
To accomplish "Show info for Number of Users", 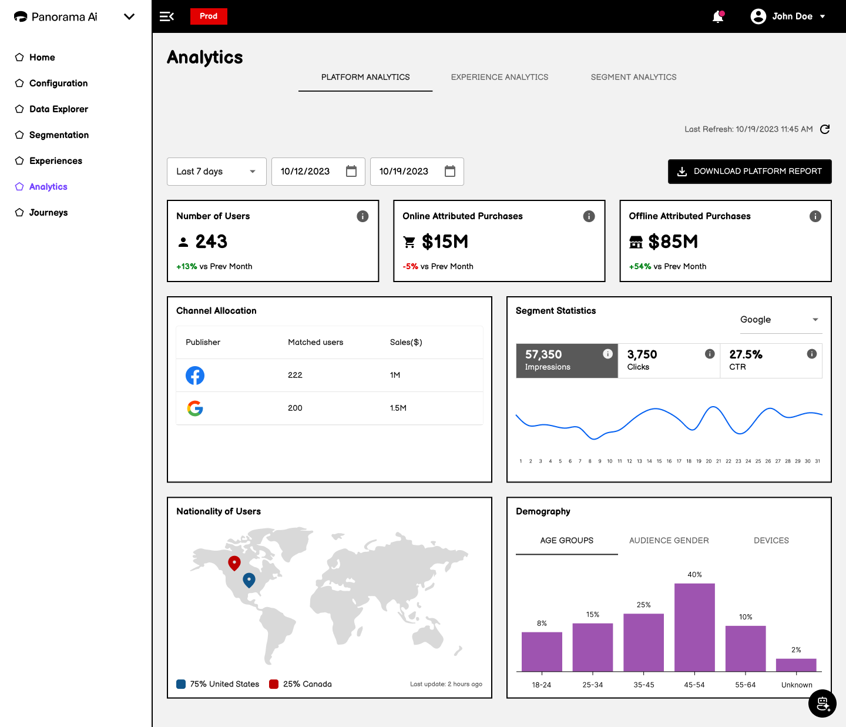I will pos(362,216).
